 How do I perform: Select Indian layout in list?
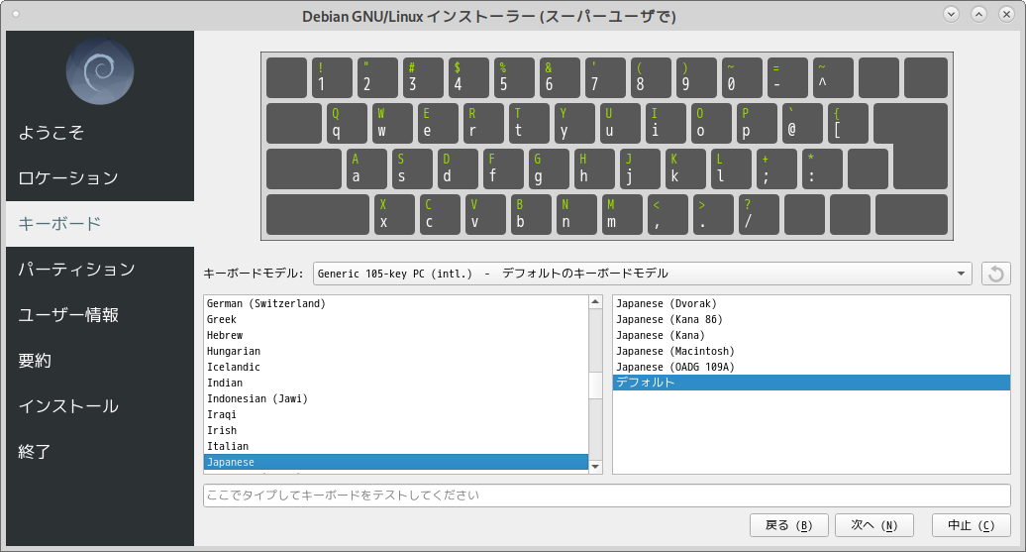pos(396,384)
